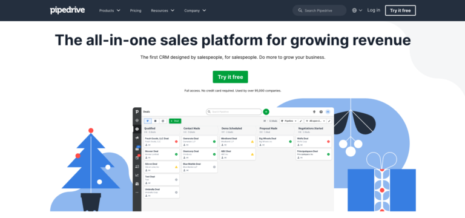Click the help question mark icon
Viewport: 465px width, 218px height.
coord(321,112)
